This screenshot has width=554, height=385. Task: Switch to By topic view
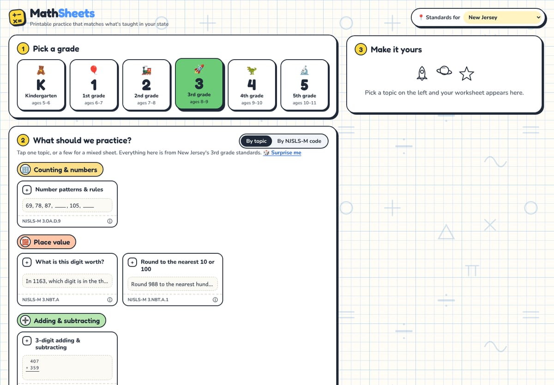coord(256,141)
